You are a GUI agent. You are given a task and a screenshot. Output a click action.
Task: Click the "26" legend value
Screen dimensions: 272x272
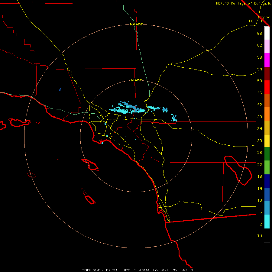tap(260, 153)
